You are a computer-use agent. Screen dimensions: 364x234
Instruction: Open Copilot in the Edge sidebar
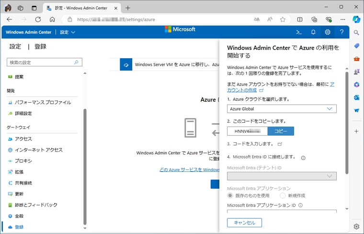click(356, 20)
